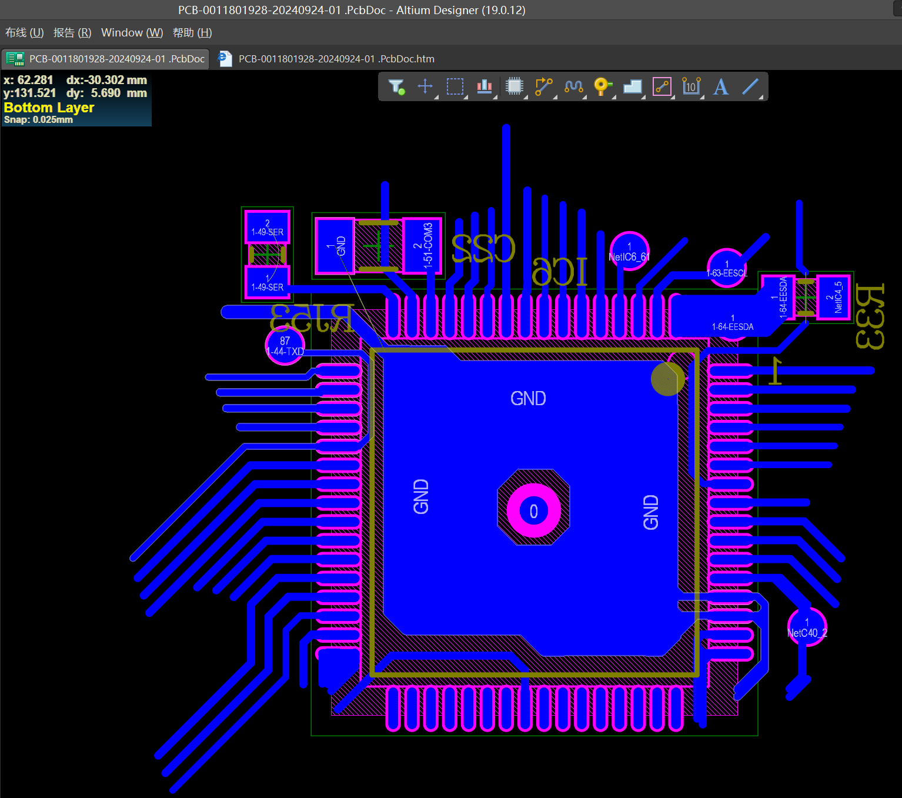Select the NetIC6_61 round pad
Viewport: 902px width, 798px height.
(x=629, y=252)
